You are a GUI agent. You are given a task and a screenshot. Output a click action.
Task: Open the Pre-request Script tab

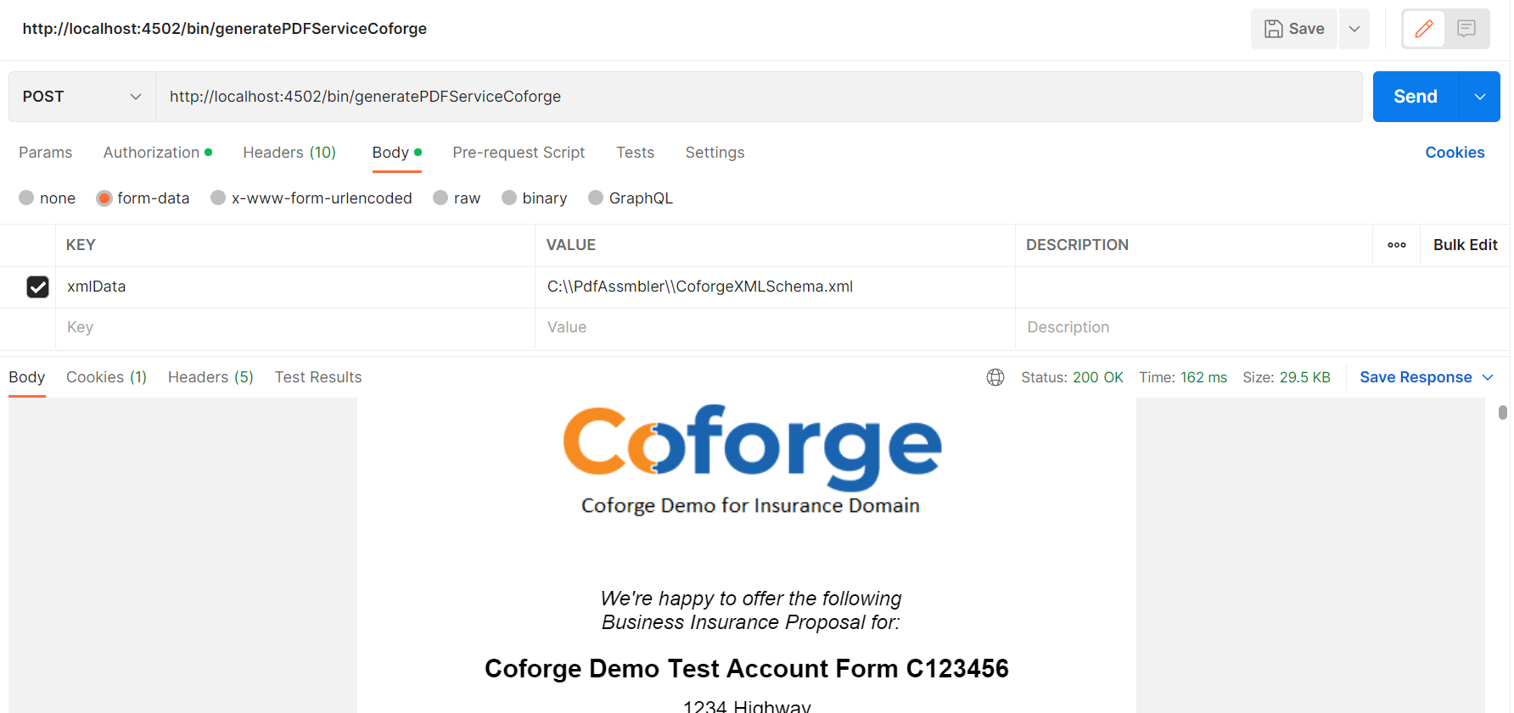pyautogui.click(x=519, y=153)
